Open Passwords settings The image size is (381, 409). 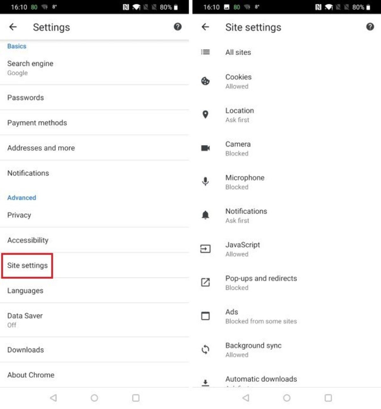coord(25,97)
